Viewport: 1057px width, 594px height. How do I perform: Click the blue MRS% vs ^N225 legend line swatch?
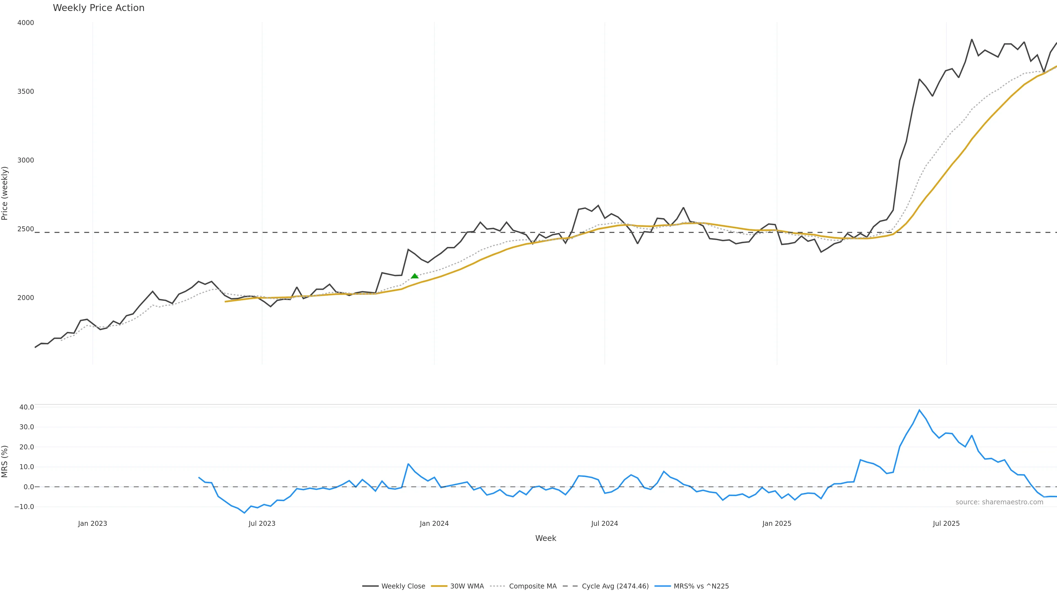663,586
